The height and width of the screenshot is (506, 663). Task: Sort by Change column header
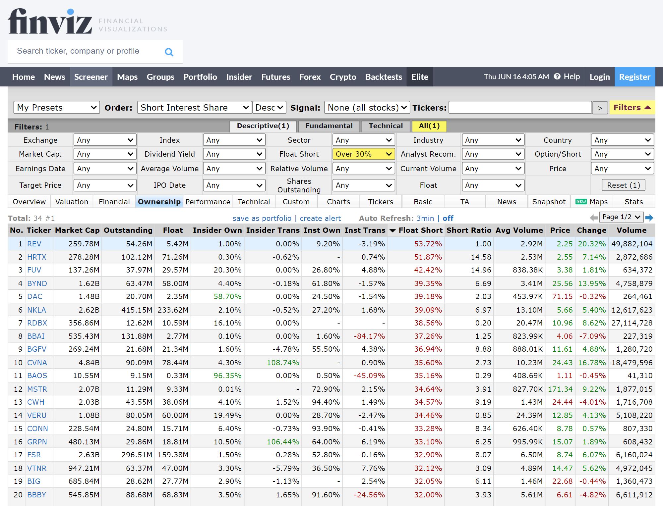591,230
